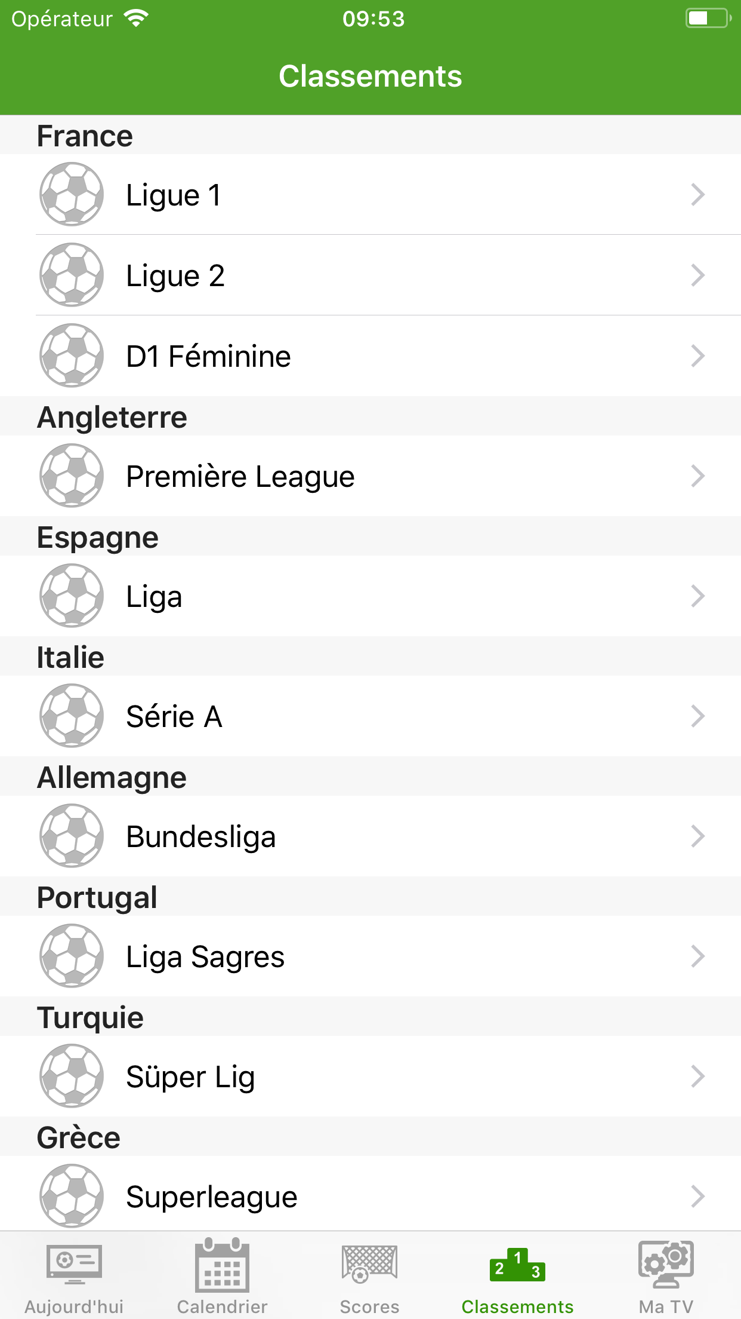Tap the soccer ball icon beside Süper Lig
This screenshot has height=1319, width=741.
(72, 1076)
